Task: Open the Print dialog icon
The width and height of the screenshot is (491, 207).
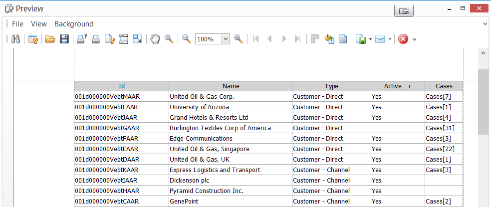Action: click(x=82, y=39)
